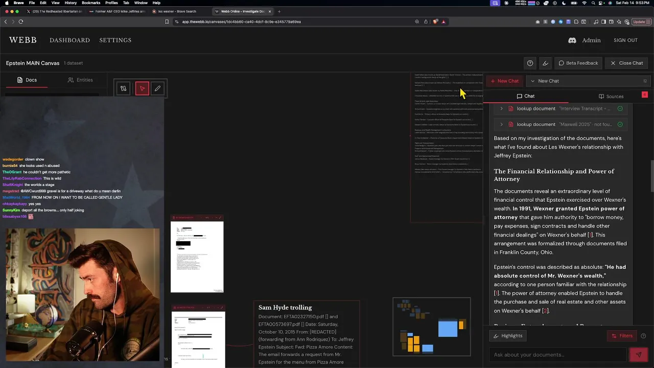Screen dimensions: 654x368
Task: Open citation 1 after Wexner's behalf
Action: point(590,235)
